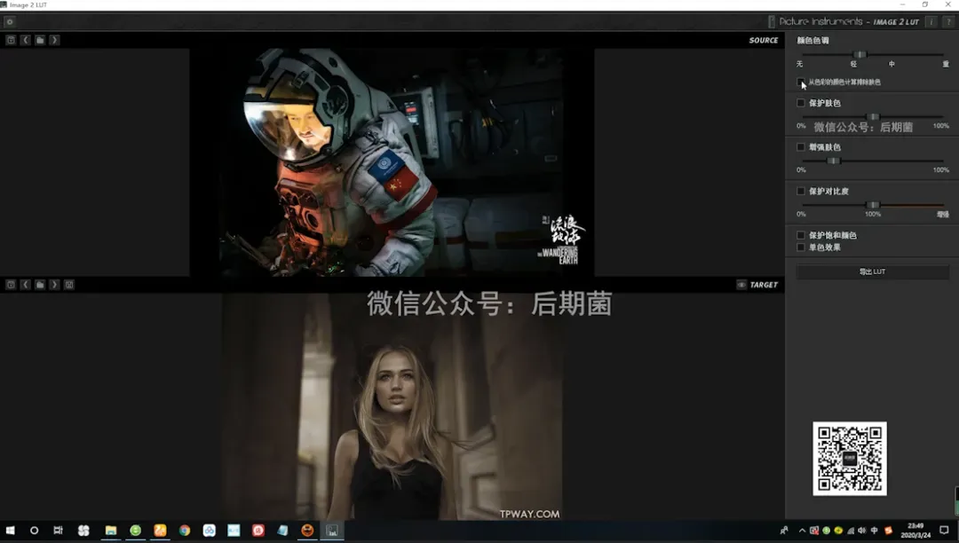Click the '中' label under the tone slider

click(892, 64)
